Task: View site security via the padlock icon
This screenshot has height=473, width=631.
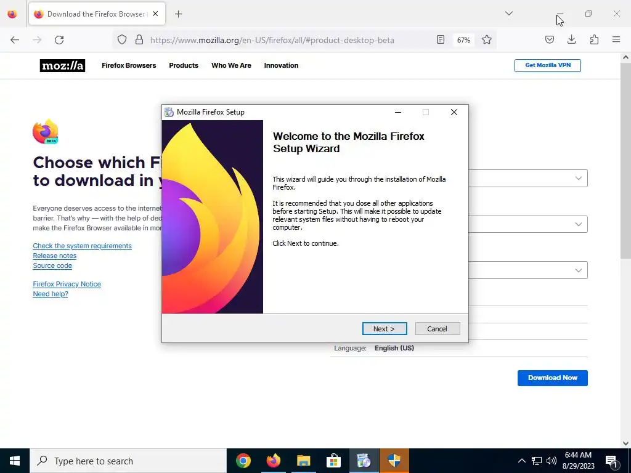Action: coord(139,39)
